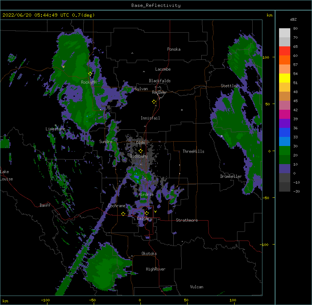Select the RedDeer city label
The width and height of the screenshot is (312, 305).
[x=159, y=92]
